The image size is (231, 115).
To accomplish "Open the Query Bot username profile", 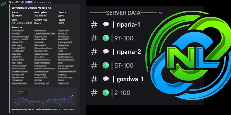I will pos(15,2).
